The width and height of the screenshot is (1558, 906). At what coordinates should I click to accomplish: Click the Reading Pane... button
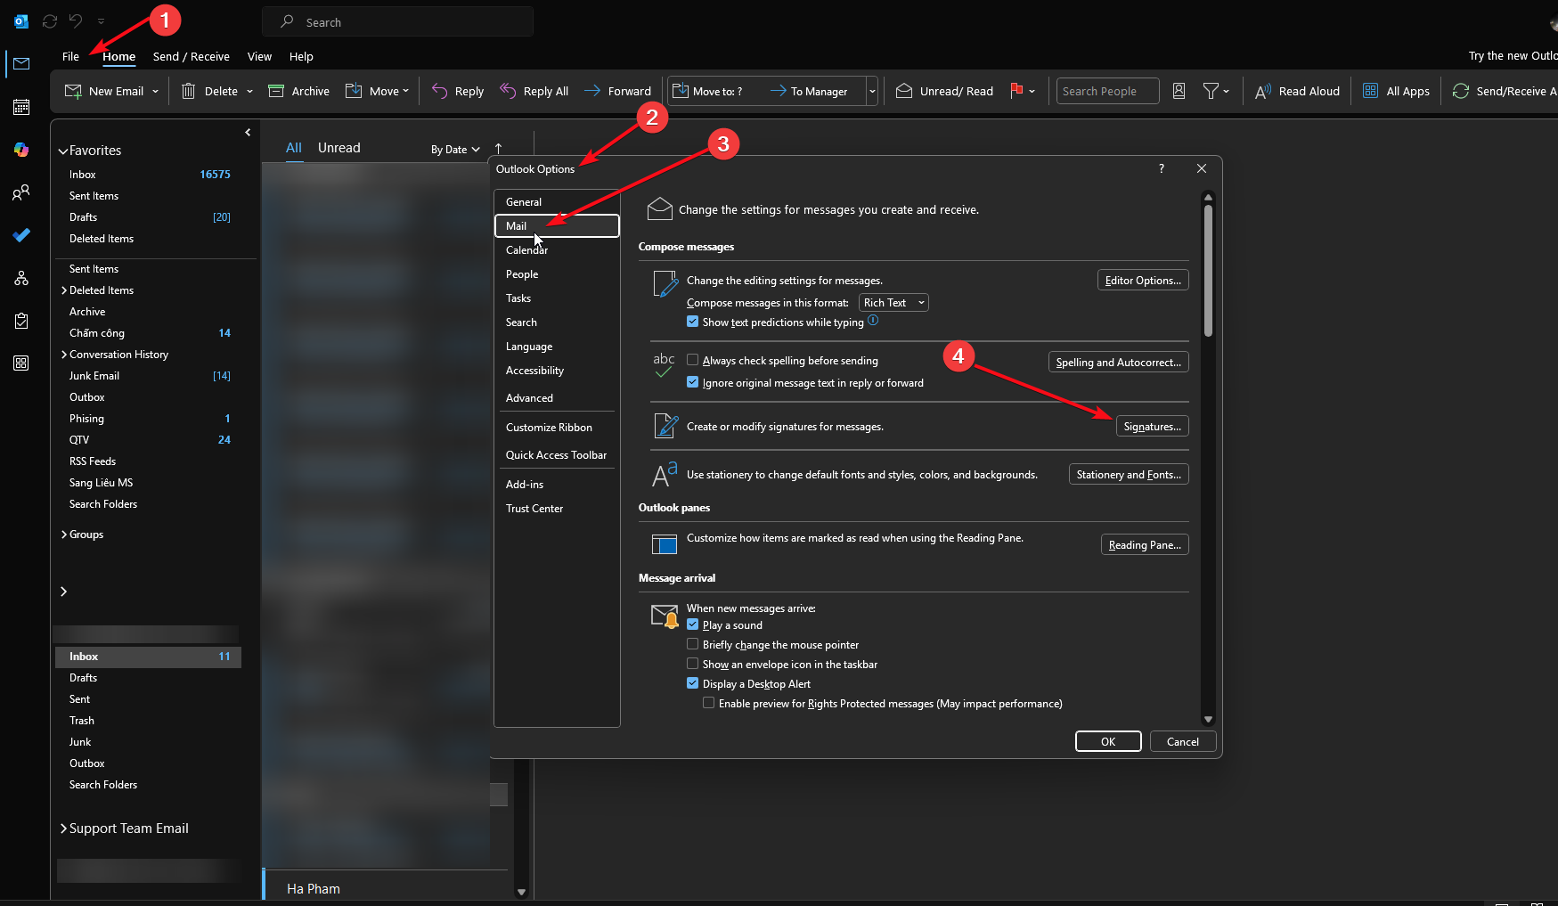[x=1145, y=545]
